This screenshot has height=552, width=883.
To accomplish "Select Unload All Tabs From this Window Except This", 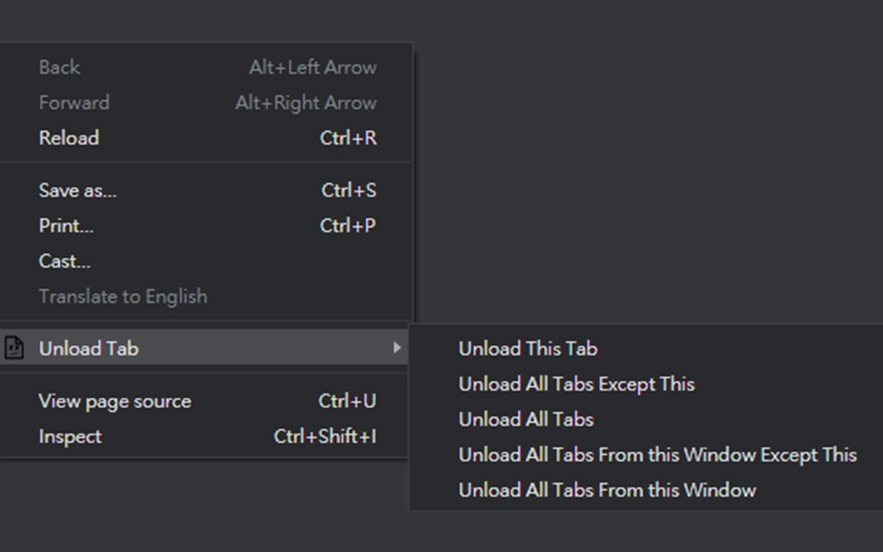I will tap(657, 455).
